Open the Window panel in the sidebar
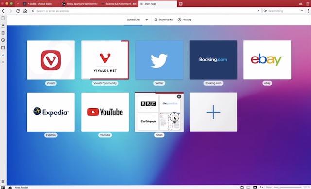The height and width of the screenshot is (189, 311). click(x=3, y=48)
